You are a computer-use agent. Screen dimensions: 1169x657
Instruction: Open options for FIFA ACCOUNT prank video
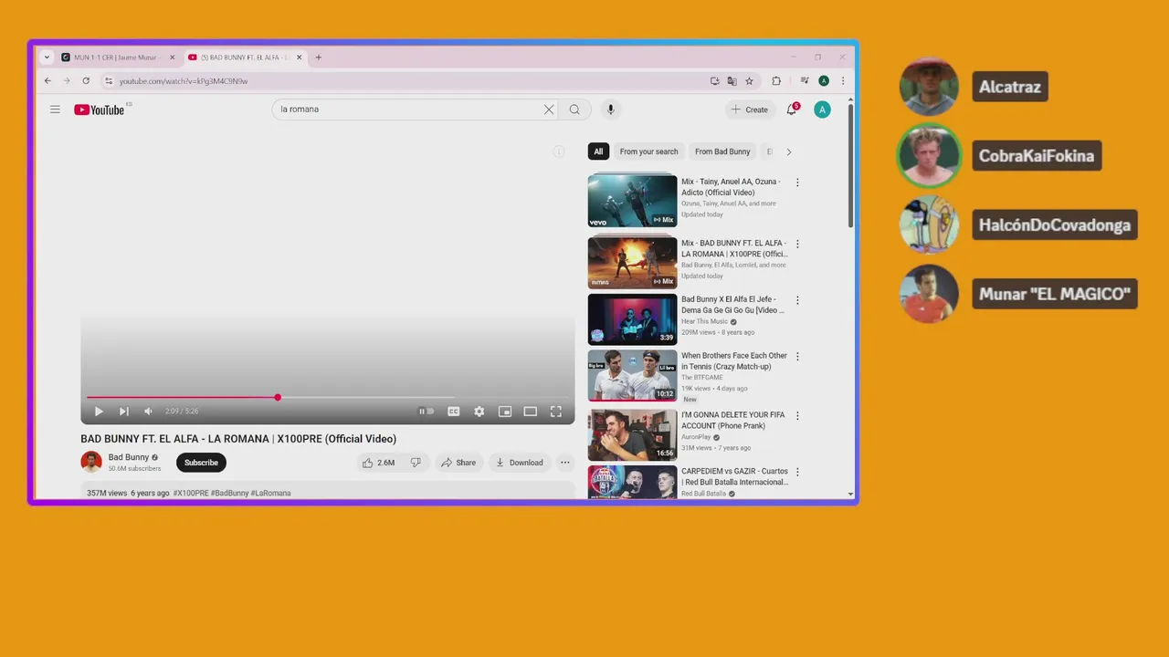797,415
